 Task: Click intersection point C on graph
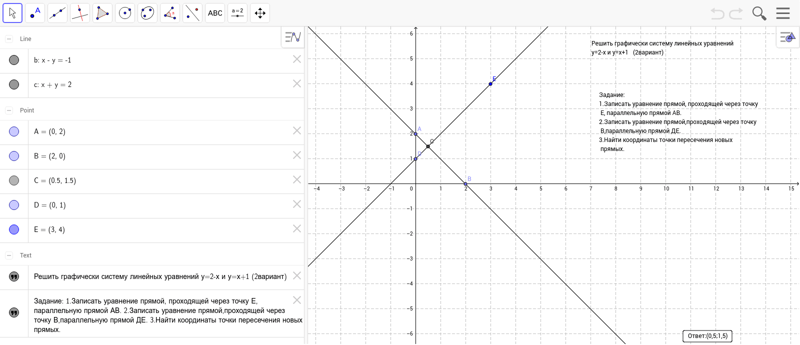tap(428, 146)
